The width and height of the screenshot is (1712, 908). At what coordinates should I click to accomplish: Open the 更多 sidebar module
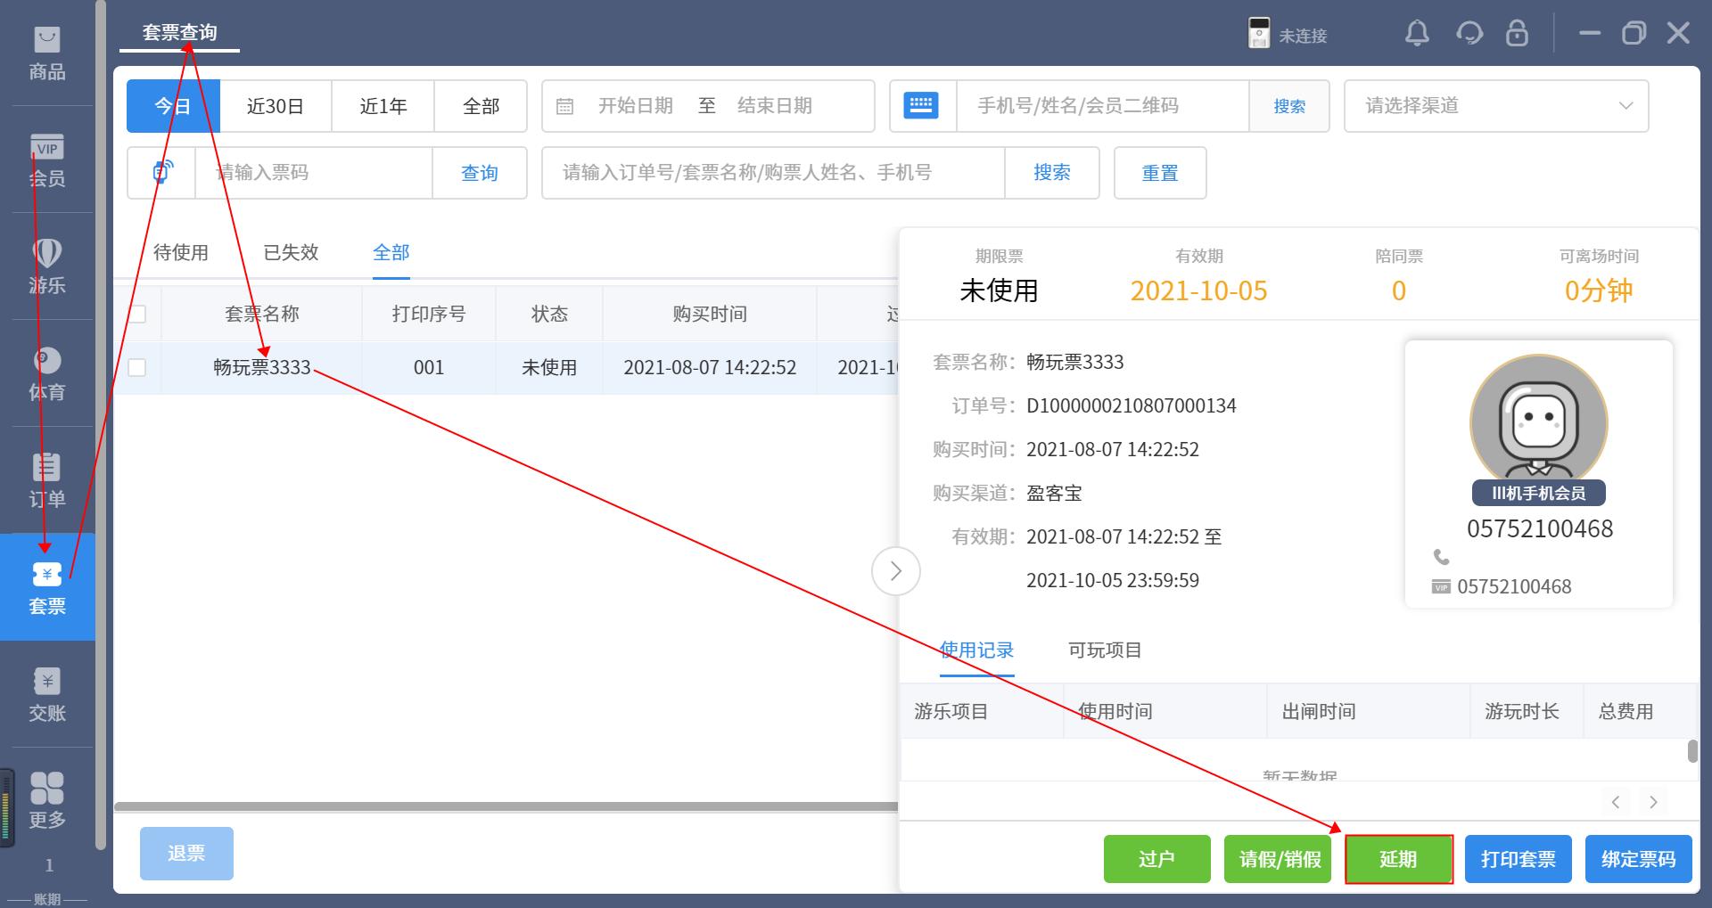pyautogui.click(x=46, y=800)
